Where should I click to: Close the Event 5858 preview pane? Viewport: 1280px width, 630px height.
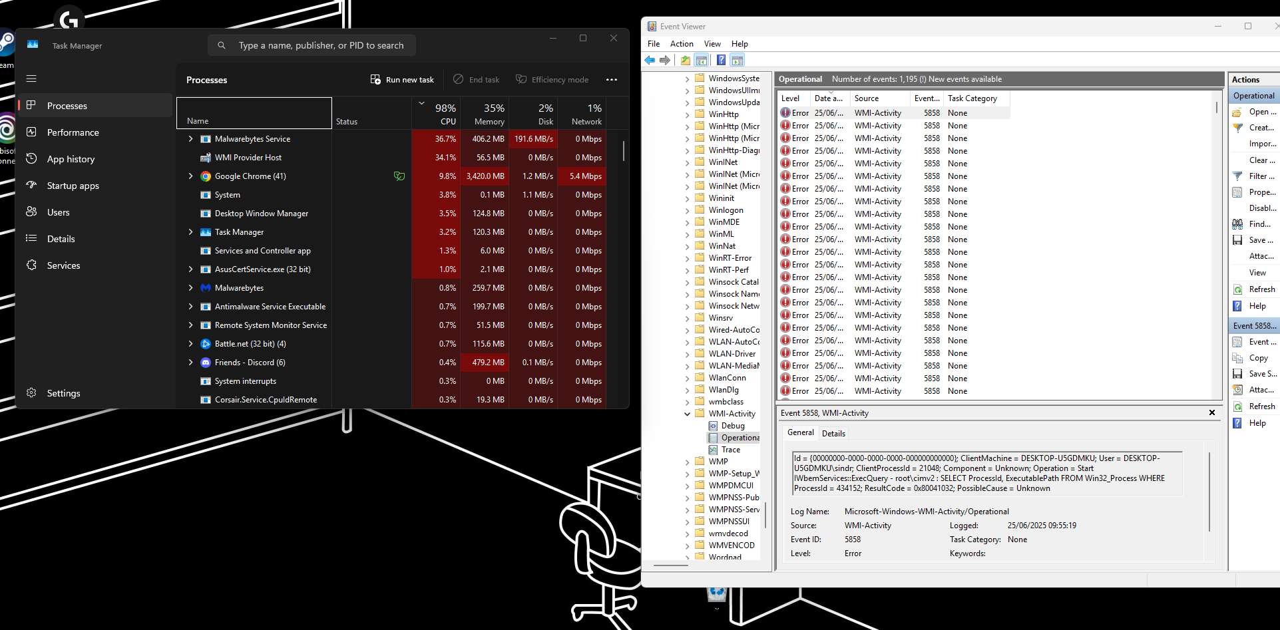[1212, 412]
